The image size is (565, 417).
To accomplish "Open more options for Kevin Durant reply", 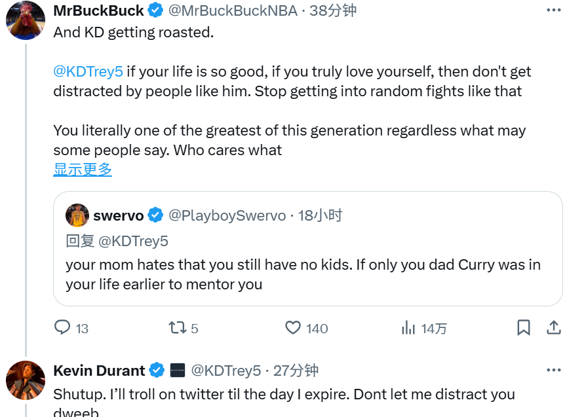I will point(553,371).
